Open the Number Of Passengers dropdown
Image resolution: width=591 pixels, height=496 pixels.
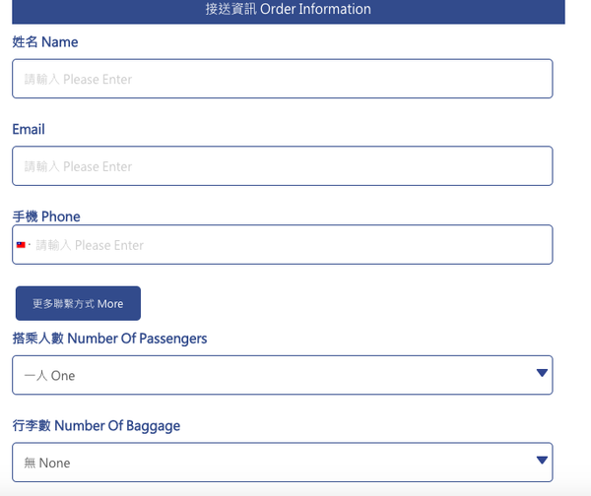coord(282,375)
